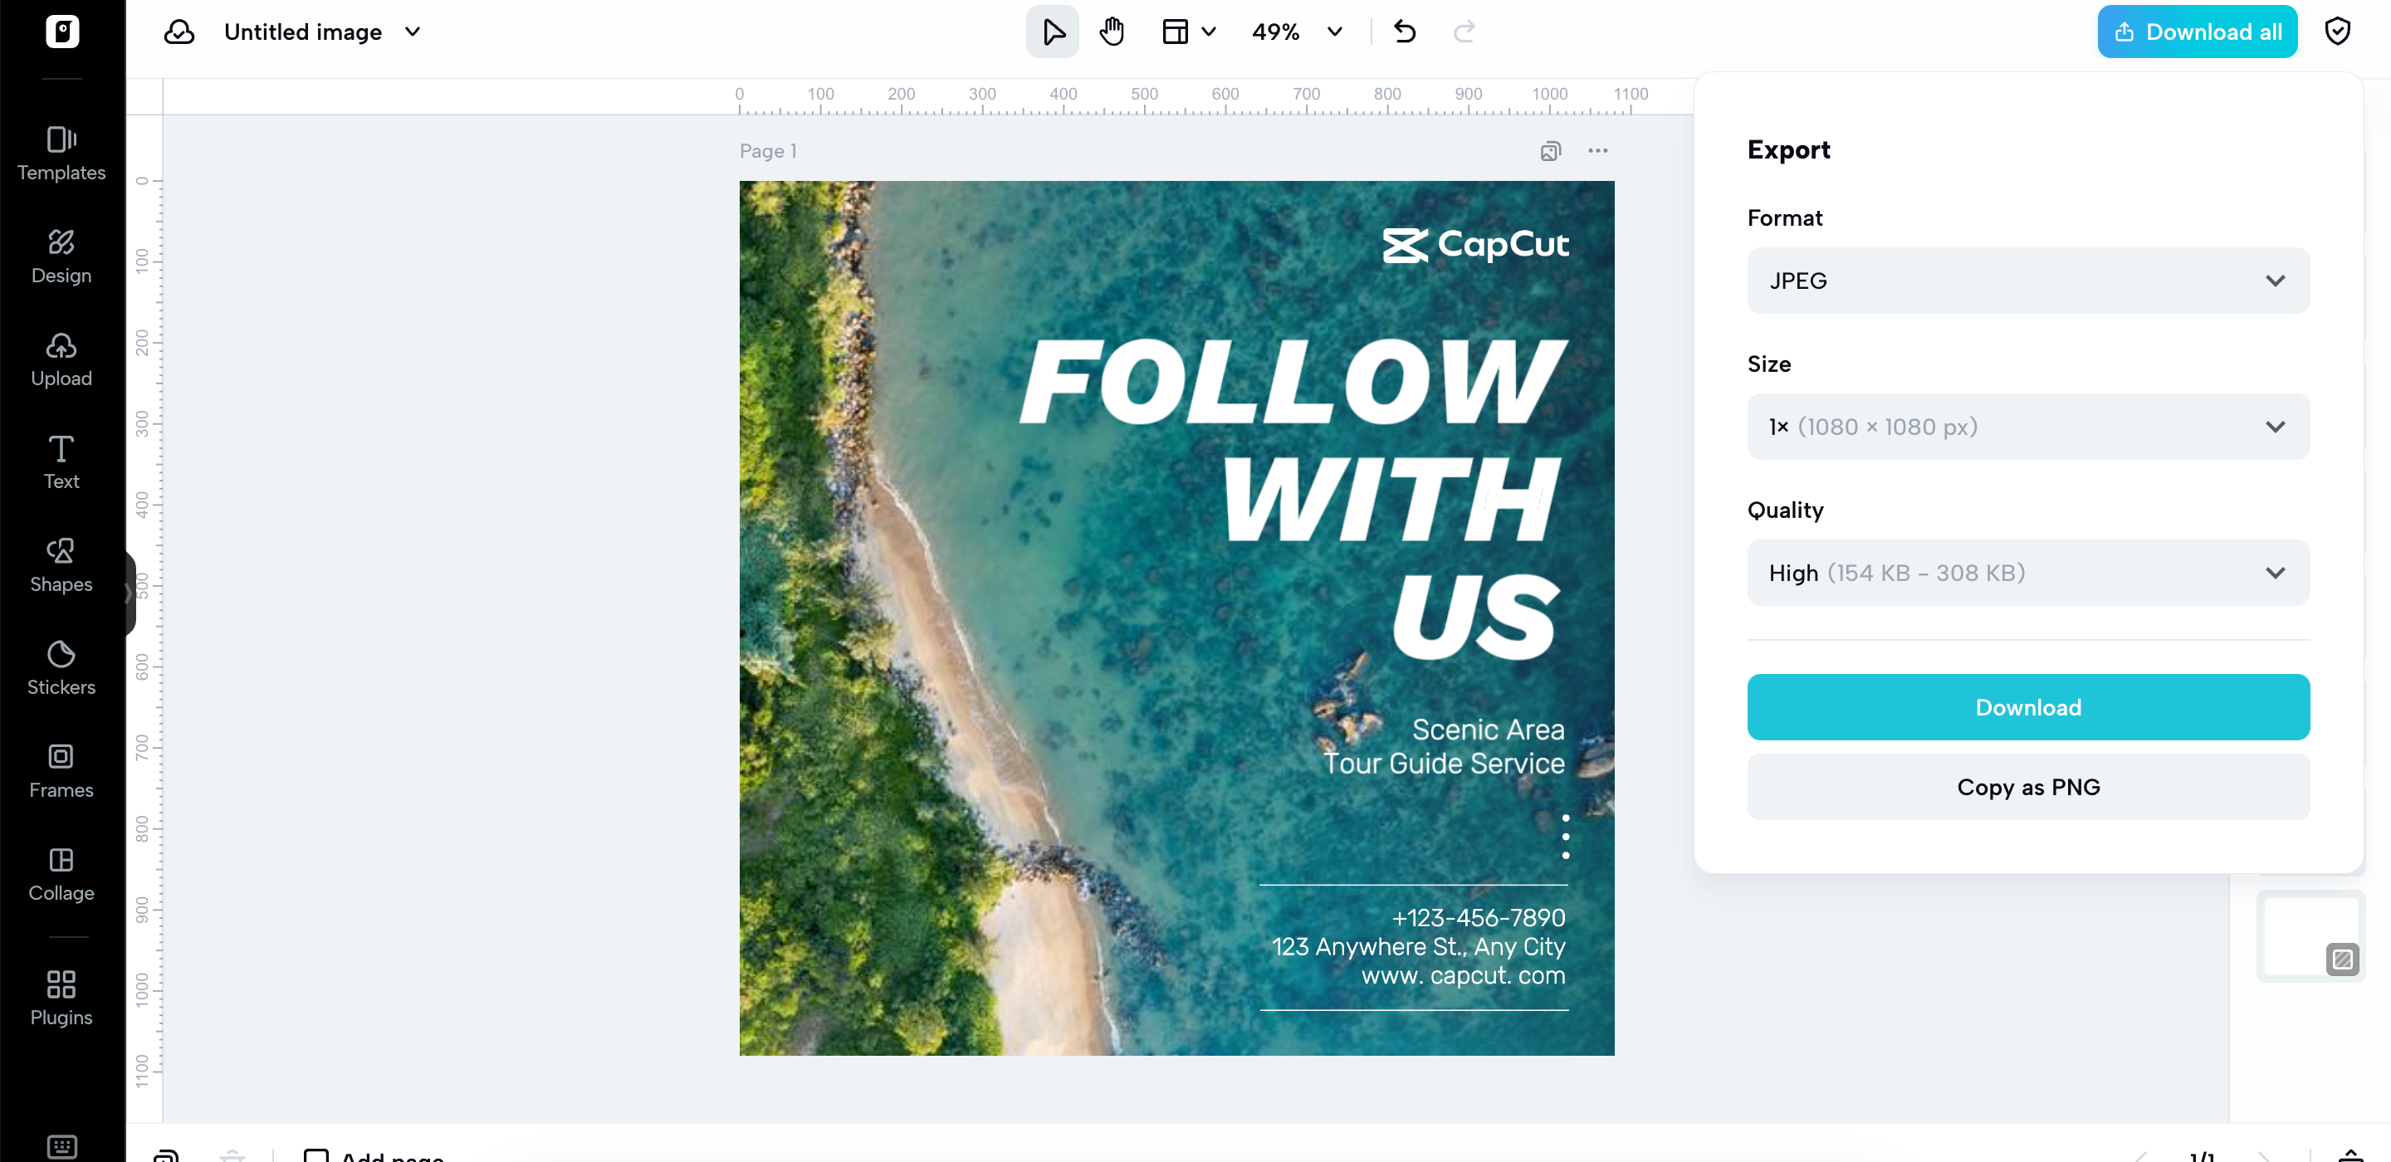
Task: Click the duplicate page icon
Action: click(x=1550, y=151)
